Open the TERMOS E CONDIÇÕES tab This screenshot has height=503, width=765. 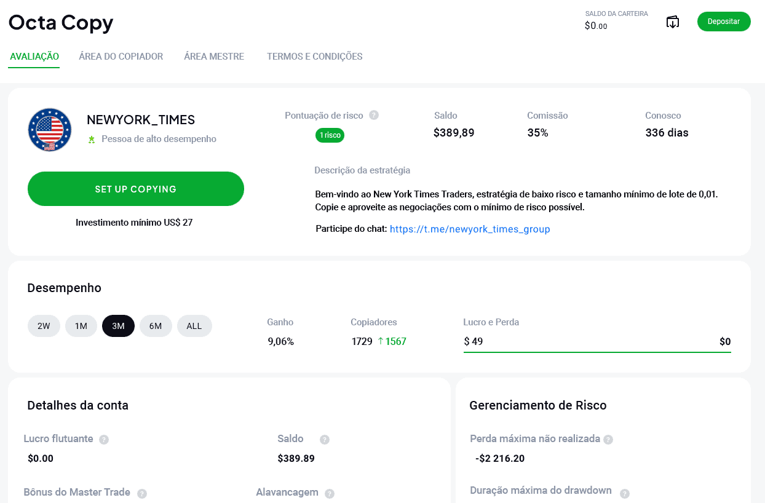[x=314, y=56]
